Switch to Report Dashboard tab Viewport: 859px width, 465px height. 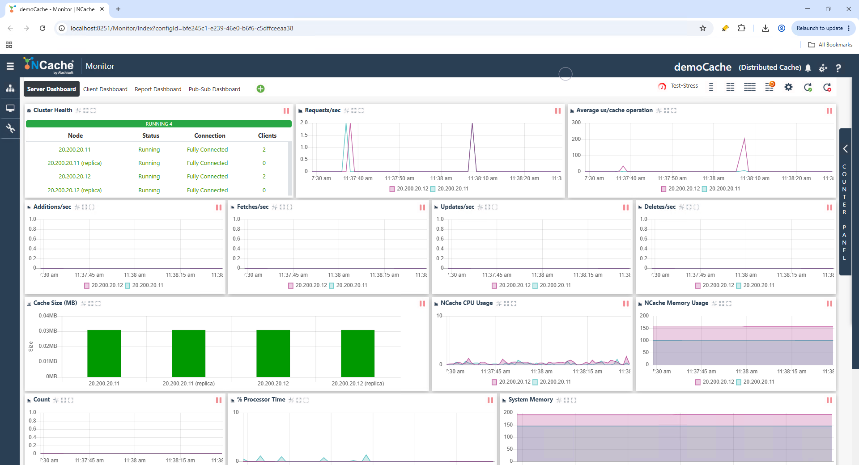(x=158, y=89)
